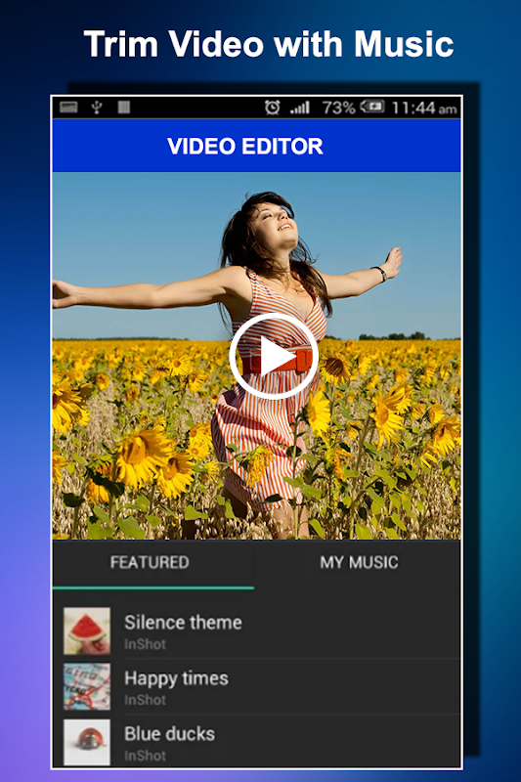
Task: Open the MY MUSIC tab
Action: coord(359,563)
